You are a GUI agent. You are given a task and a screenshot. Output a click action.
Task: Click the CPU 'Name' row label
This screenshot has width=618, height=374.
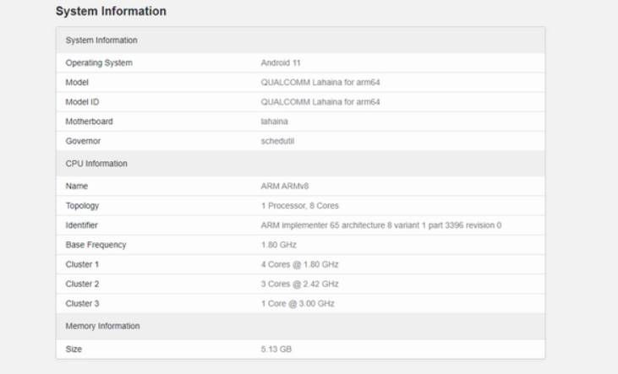pyautogui.click(x=76, y=187)
